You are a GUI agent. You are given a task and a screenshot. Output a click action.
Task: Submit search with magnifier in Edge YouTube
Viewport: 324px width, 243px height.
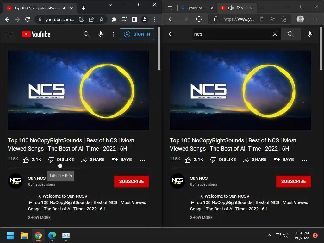point(290,34)
